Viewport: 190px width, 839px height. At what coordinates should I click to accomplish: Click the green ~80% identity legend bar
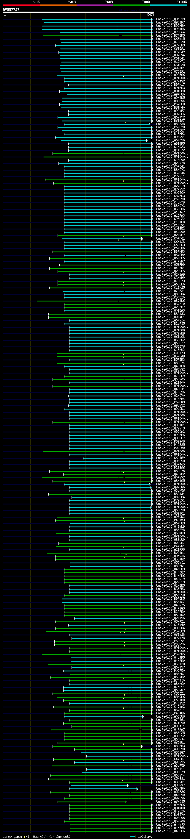[132, 5]
